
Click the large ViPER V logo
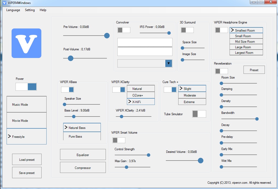(x=26, y=43)
